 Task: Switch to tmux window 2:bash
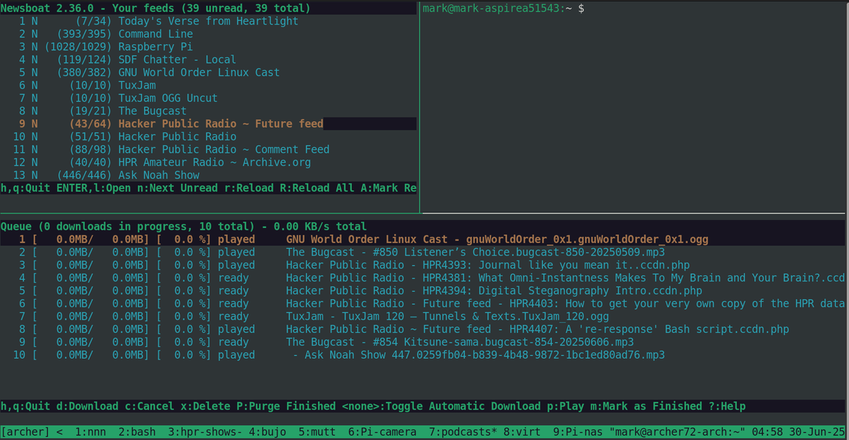pyautogui.click(x=137, y=432)
